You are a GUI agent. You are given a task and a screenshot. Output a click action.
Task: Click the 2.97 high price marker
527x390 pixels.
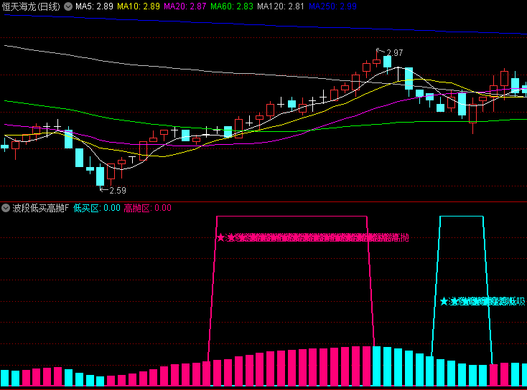[x=394, y=53]
